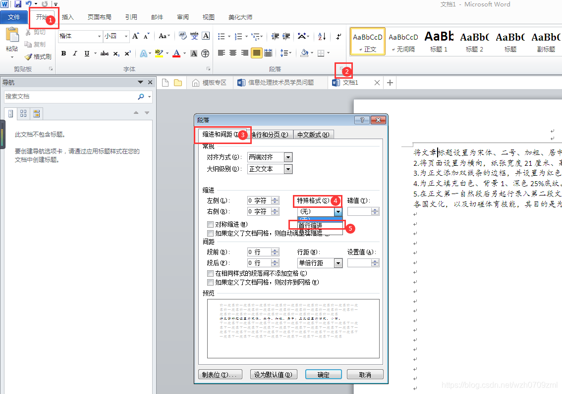Click the character border A icon

click(206, 36)
